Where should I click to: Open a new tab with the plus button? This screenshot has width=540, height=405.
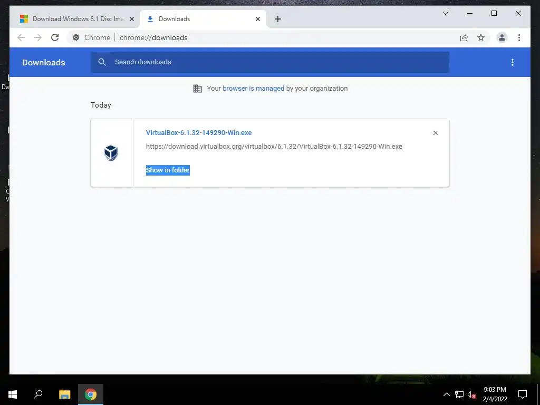tap(278, 19)
